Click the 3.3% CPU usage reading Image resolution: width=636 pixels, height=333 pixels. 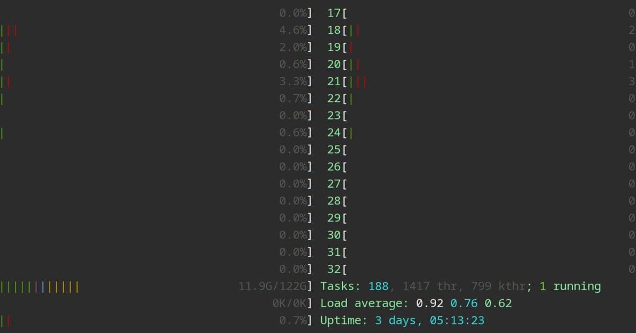(x=293, y=82)
